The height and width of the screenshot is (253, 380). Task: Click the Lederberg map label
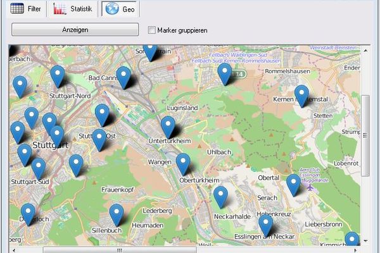click(157, 211)
